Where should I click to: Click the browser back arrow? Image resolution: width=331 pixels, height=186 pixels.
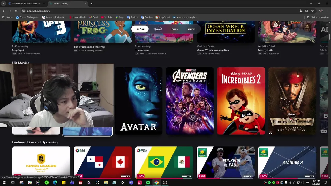4,11
